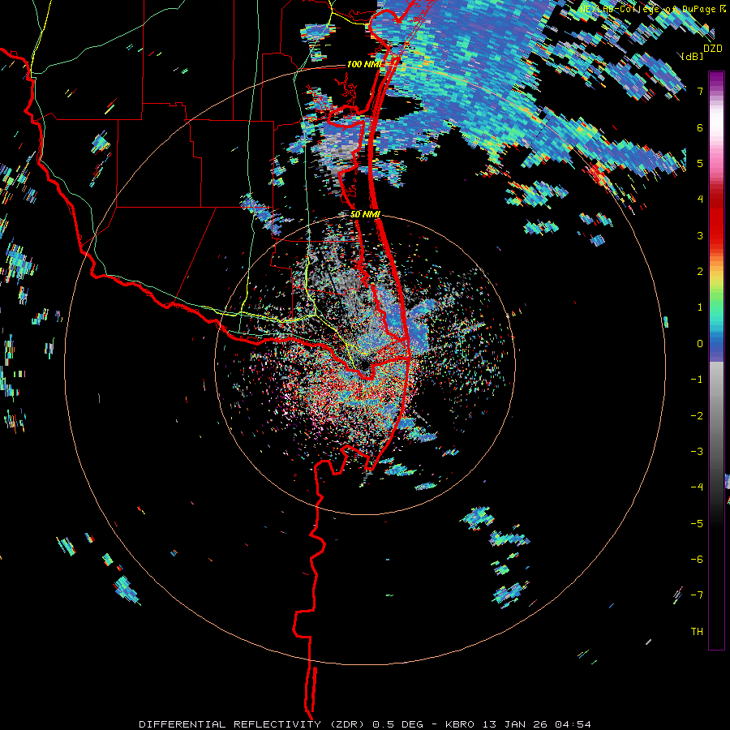Click the "50 NMI" range ring label
The image size is (730, 730).
click(366, 215)
